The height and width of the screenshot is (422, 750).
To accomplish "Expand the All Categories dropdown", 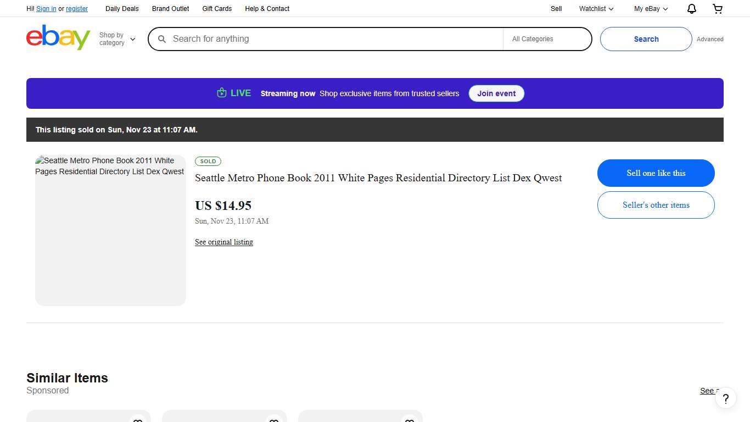I will 547,39.
